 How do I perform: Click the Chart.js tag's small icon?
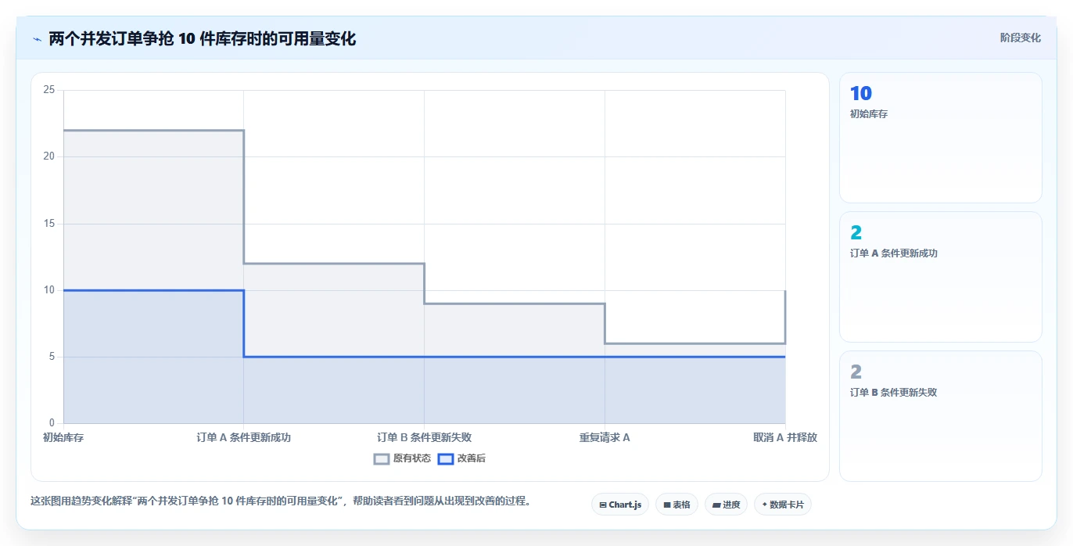point(603,505)
